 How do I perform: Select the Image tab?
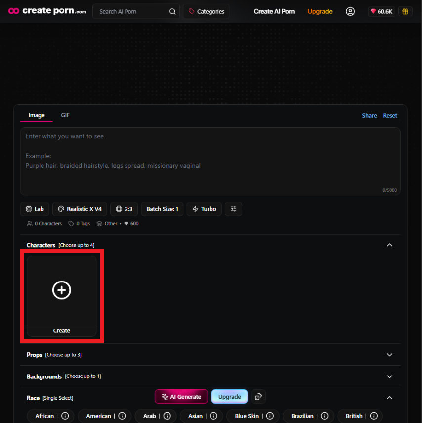point(37,115)
